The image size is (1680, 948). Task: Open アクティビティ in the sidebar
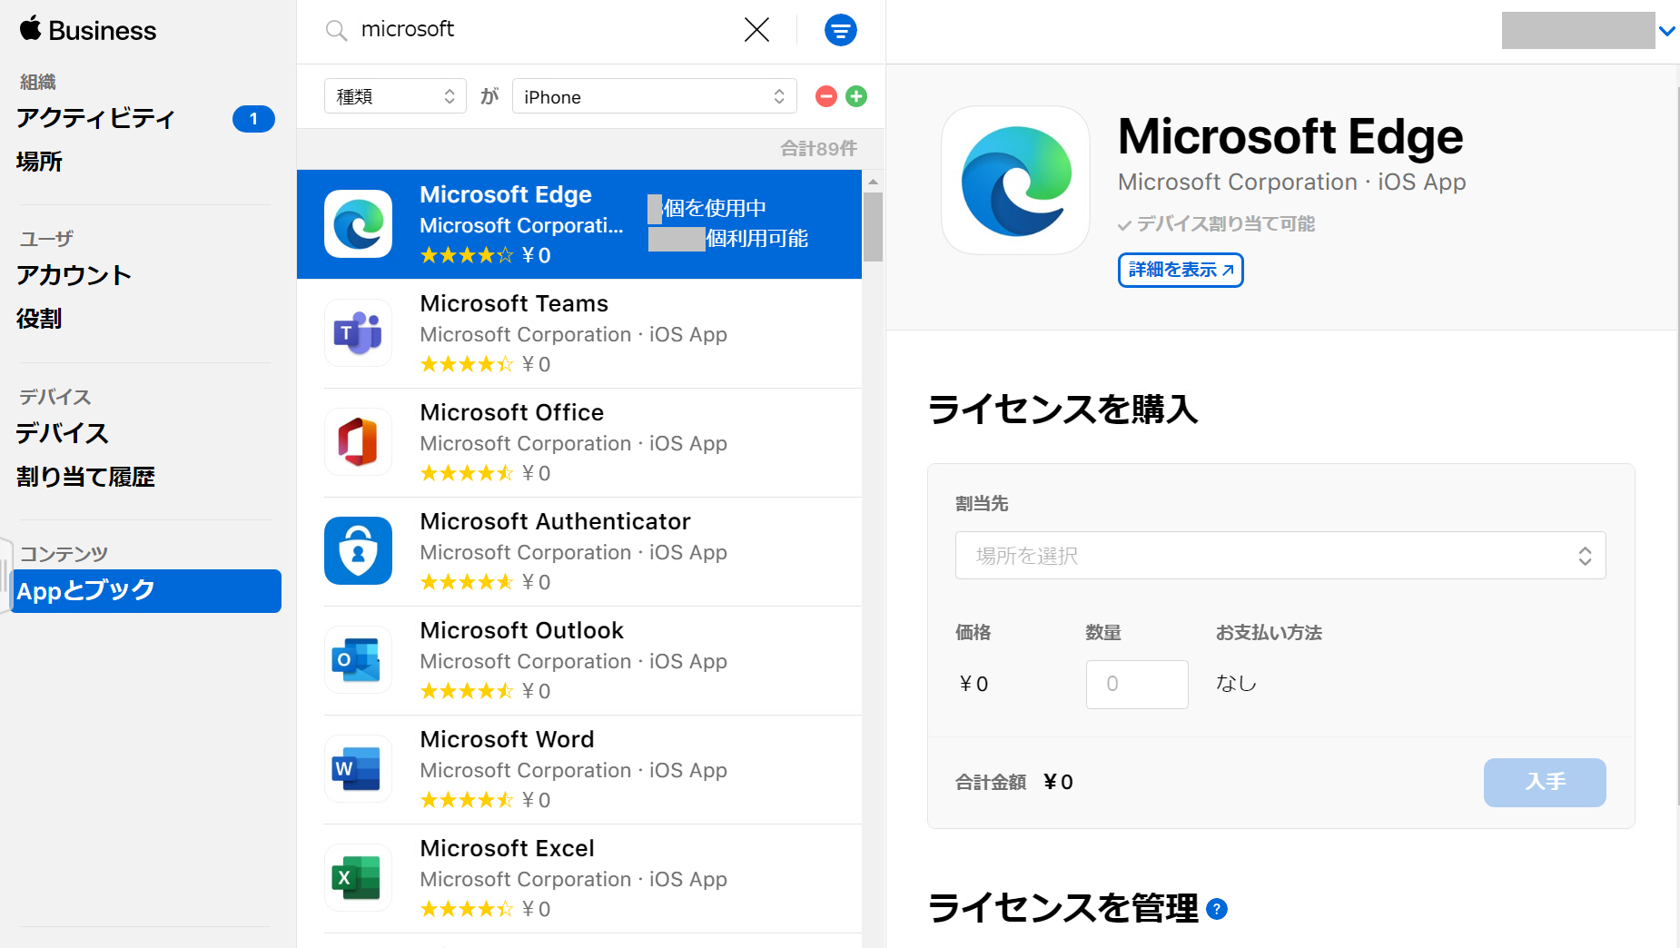[95, 118]
